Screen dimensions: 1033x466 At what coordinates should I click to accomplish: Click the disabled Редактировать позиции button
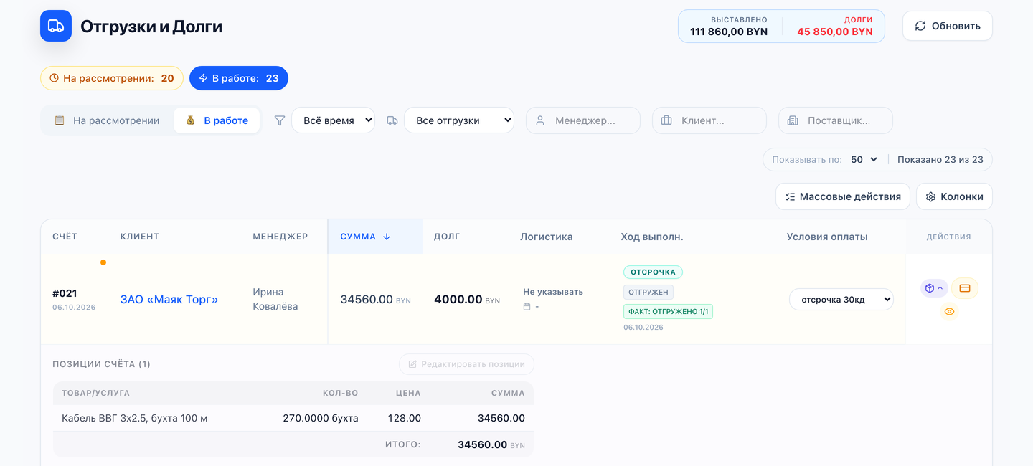tap(466, 364)
